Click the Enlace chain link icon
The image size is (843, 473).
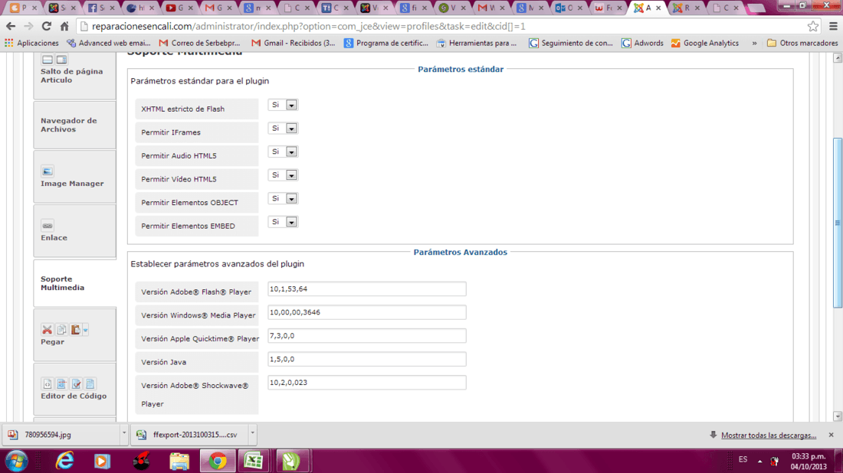tap(48, 226)
